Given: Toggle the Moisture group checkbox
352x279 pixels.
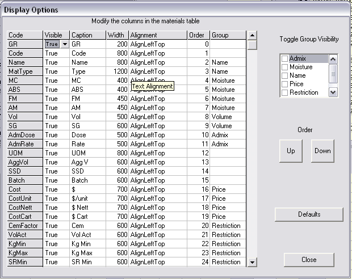Looking at the screenshot, I should 285,67.
